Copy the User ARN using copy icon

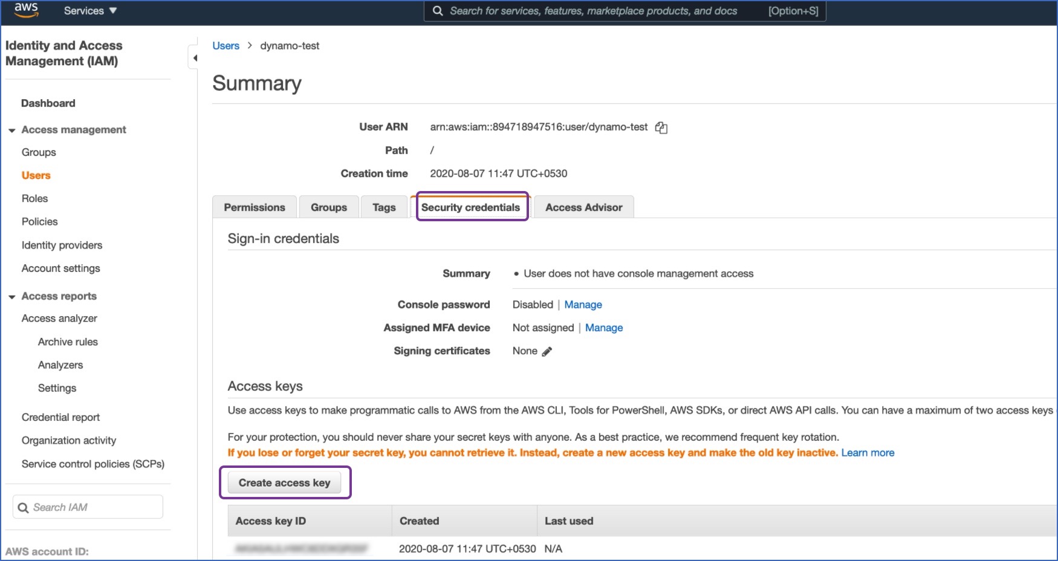[x=661, y=127]
